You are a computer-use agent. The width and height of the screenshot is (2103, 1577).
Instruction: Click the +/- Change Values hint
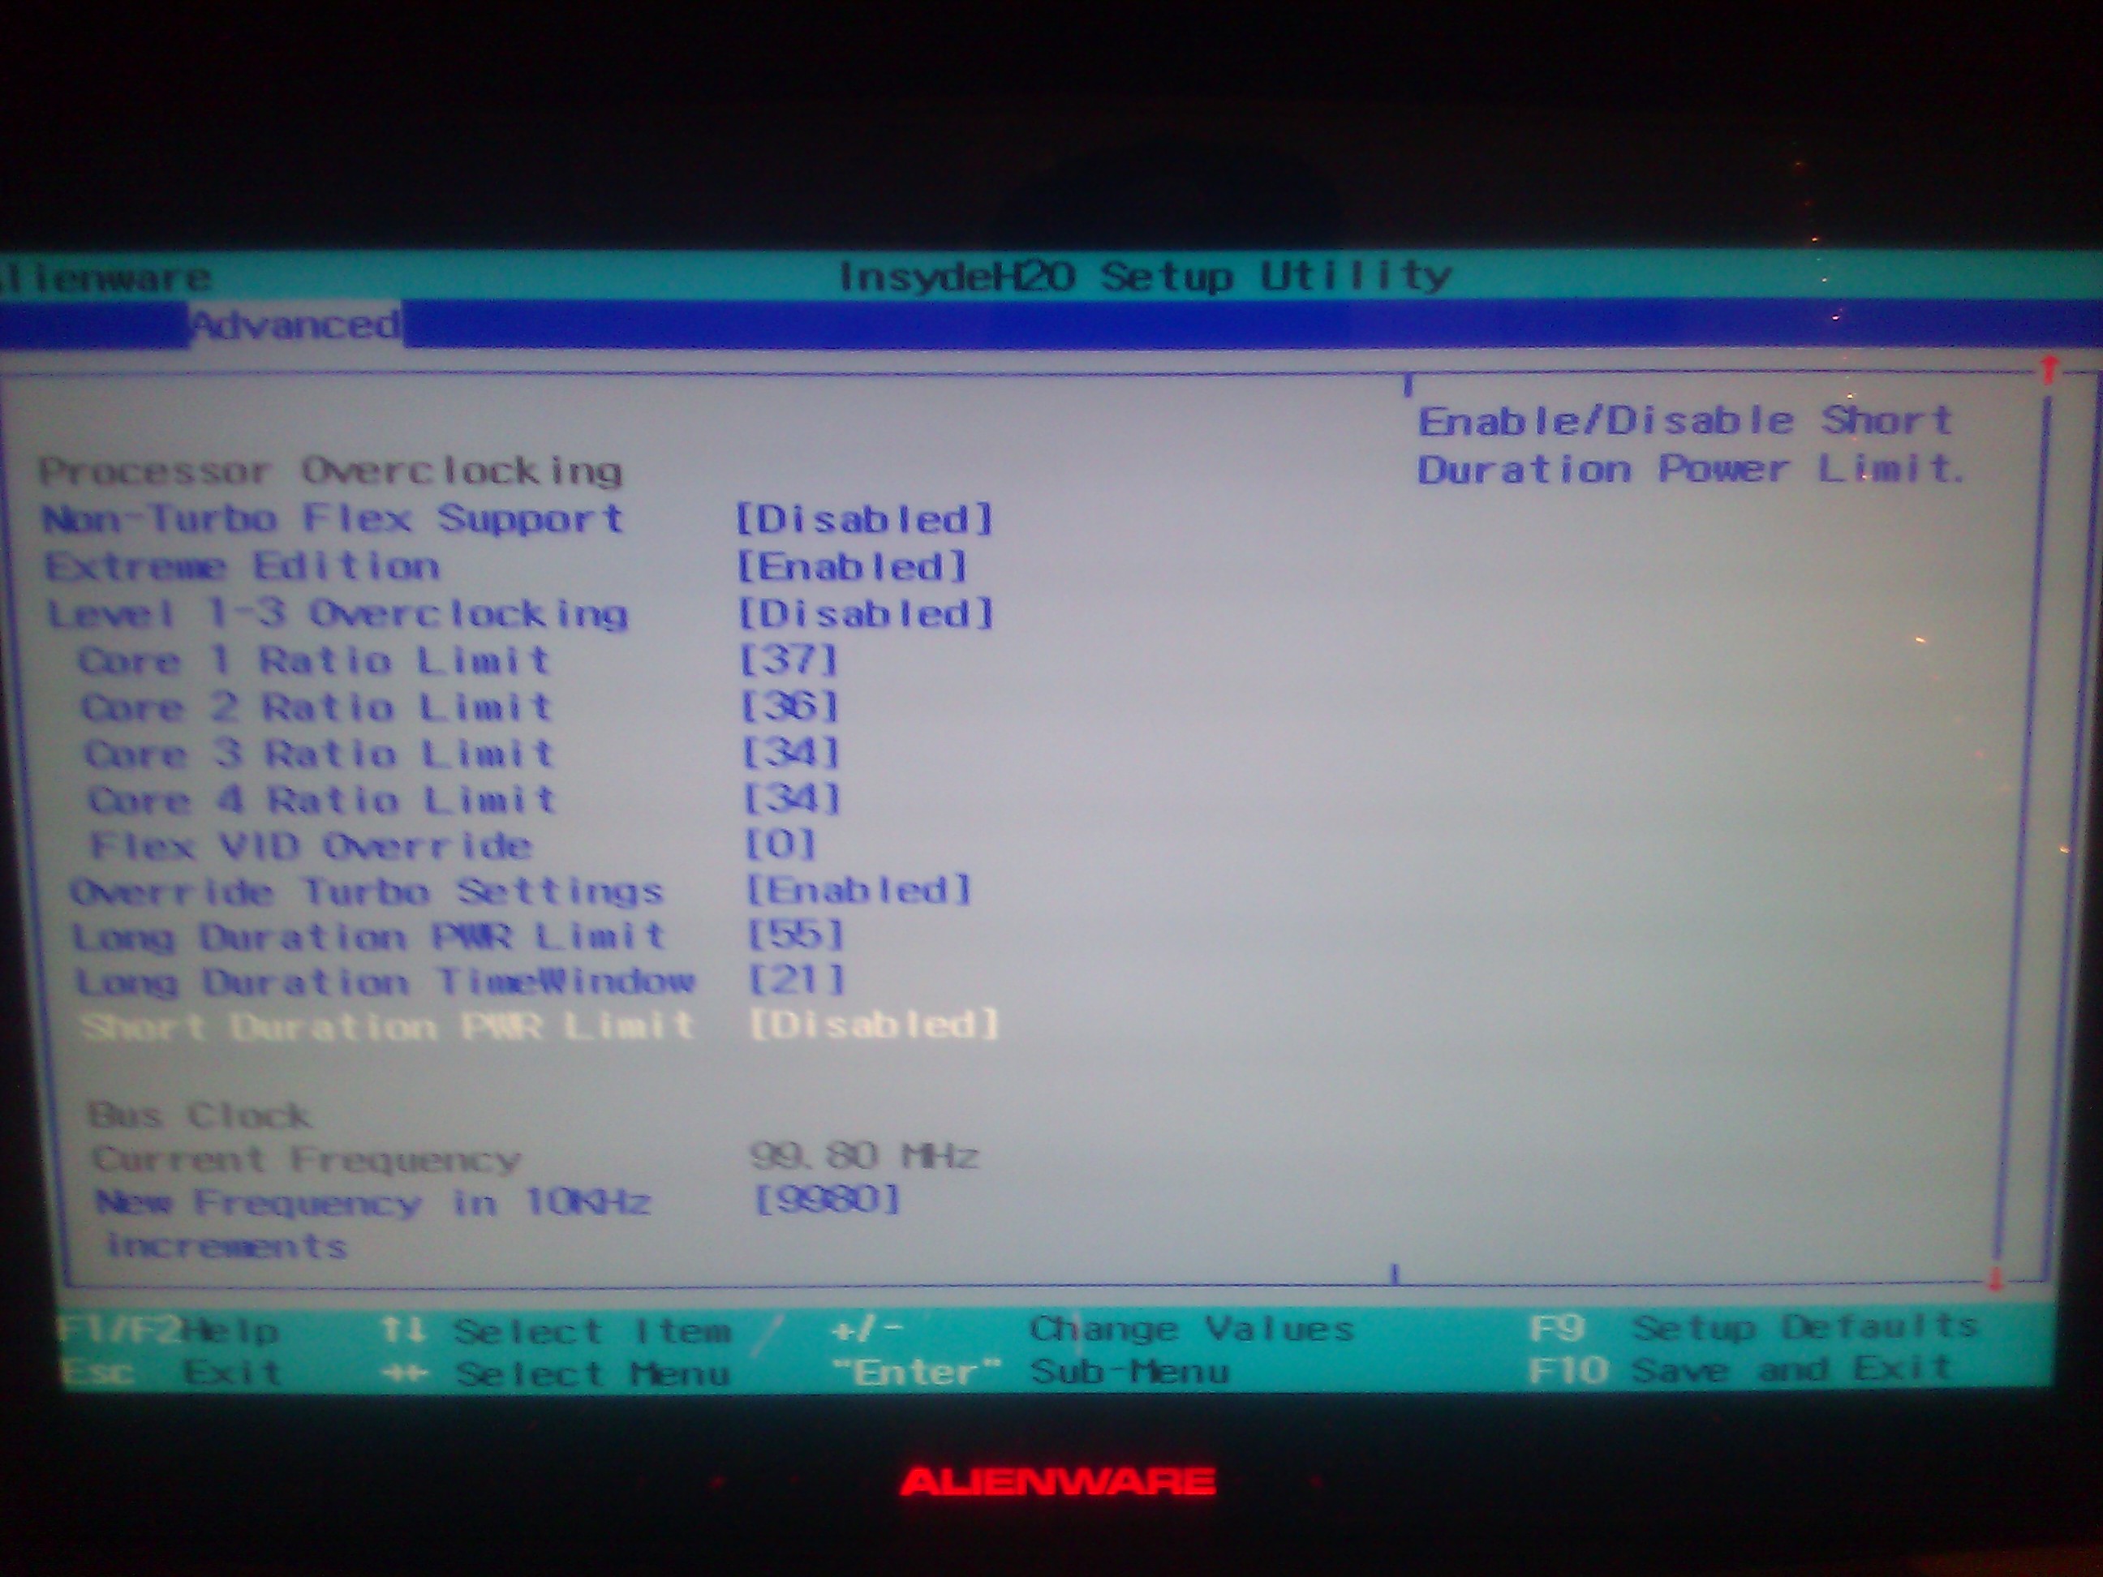[1092, 1329]
